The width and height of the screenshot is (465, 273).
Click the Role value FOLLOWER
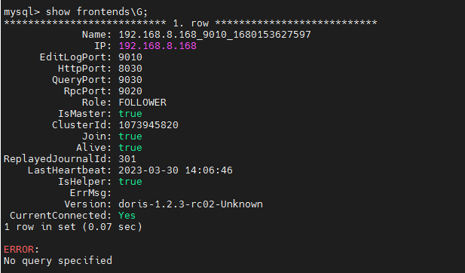tap(142, 102)
